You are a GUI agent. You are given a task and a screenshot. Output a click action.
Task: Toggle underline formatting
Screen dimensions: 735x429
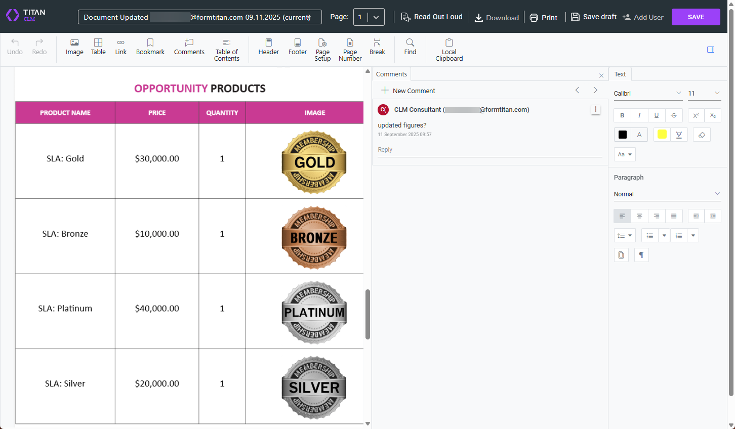click(656, 115)
